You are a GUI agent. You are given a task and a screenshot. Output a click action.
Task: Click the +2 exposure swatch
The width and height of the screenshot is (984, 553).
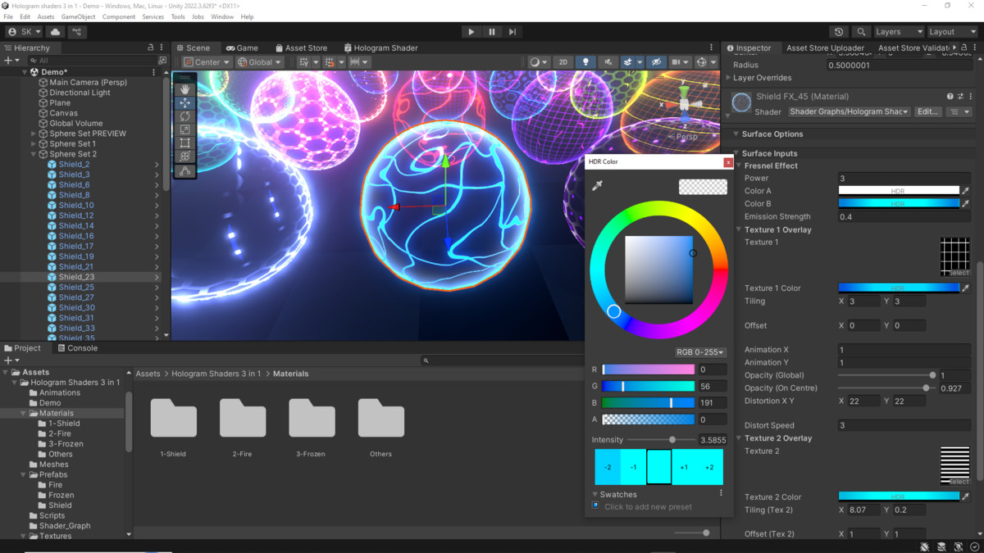(x=710, y=467)
